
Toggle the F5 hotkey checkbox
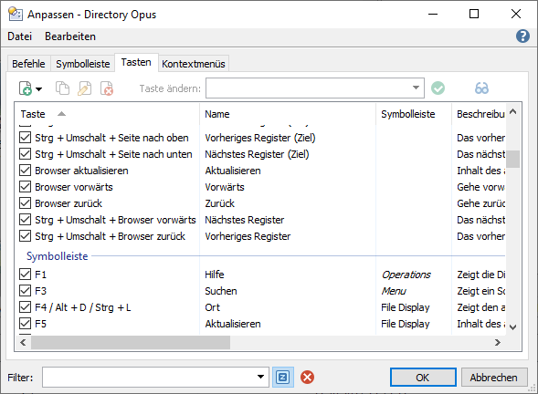pyautogui.click(x=25, y=324)
